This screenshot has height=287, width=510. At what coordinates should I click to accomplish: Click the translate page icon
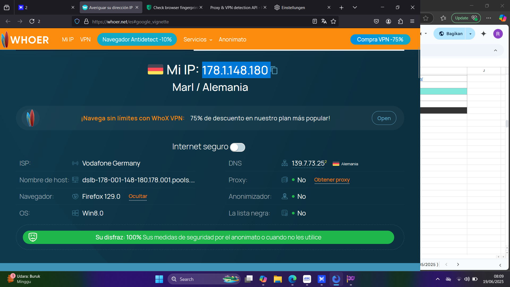324,22
